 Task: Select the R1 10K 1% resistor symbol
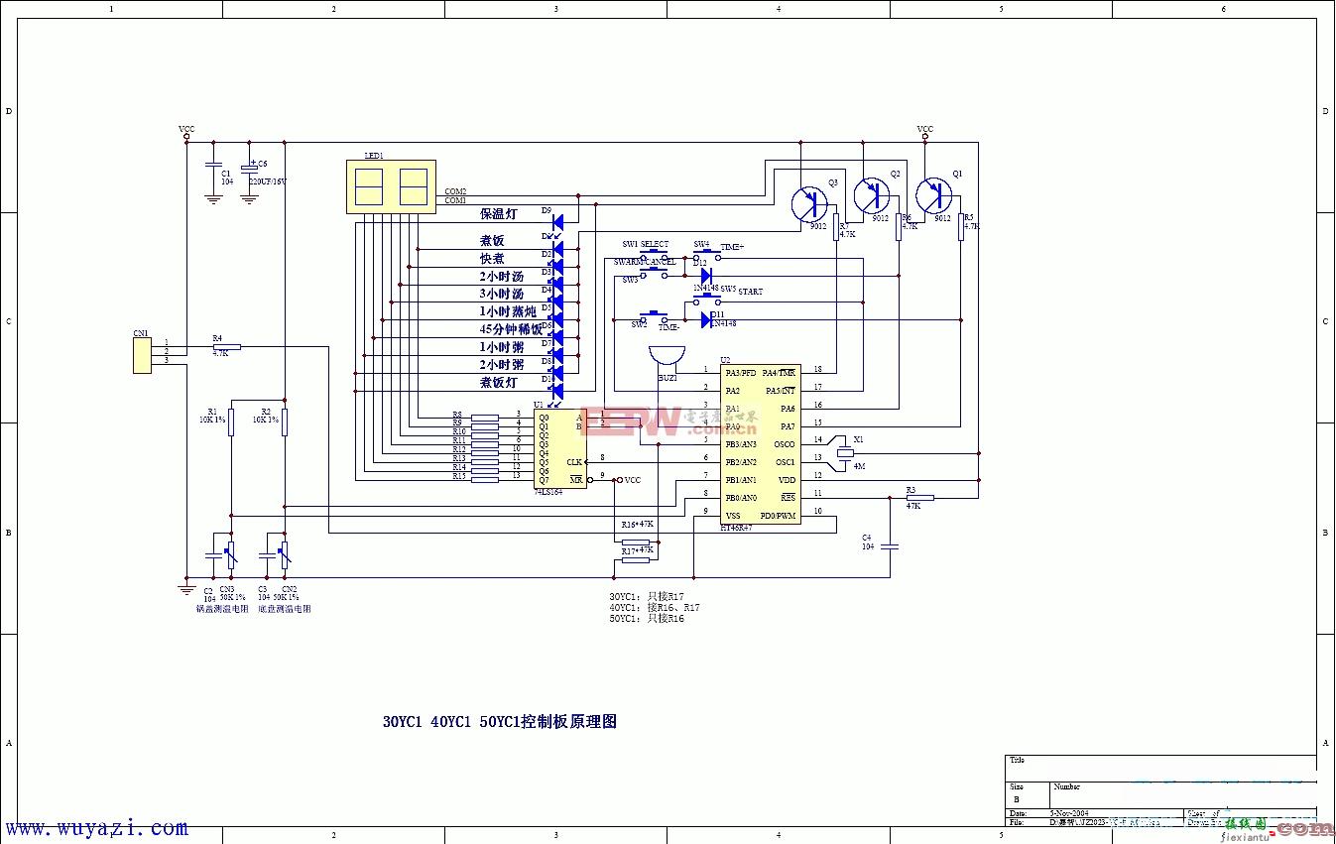(230, 422)
